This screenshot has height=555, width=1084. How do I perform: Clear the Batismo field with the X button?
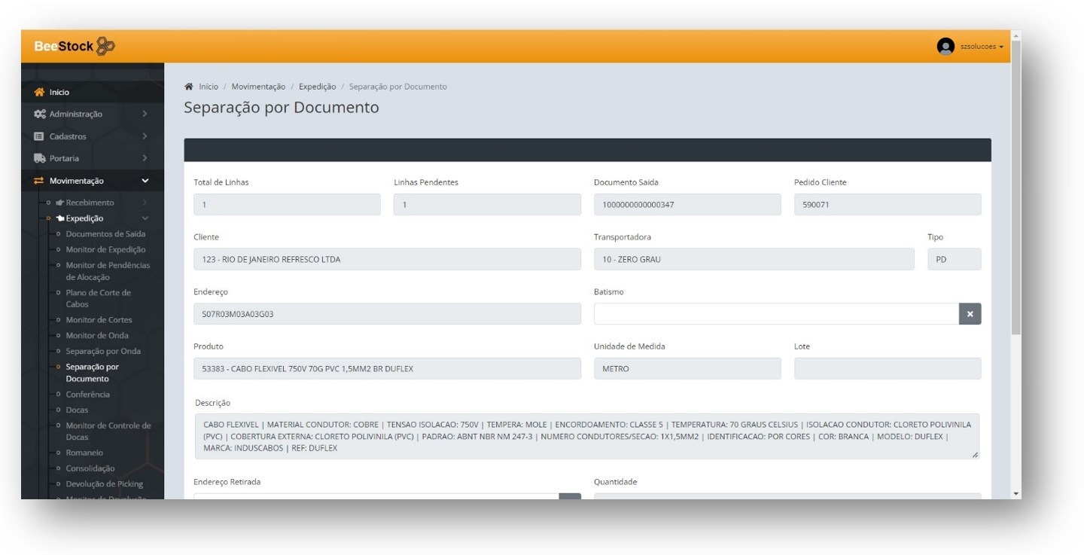pos(970,314)
